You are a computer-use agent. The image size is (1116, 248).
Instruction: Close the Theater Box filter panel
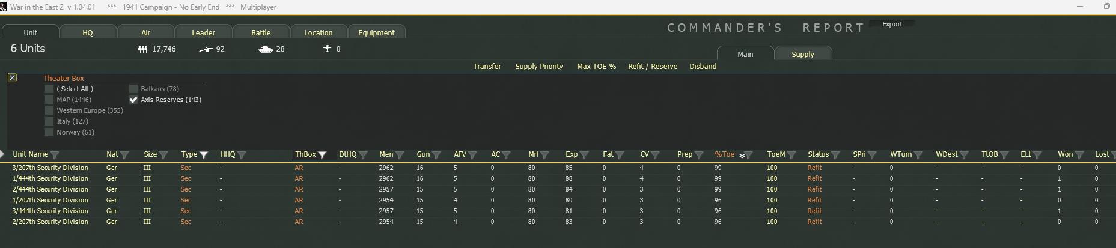pyautogui.click(x=12, y=78)
